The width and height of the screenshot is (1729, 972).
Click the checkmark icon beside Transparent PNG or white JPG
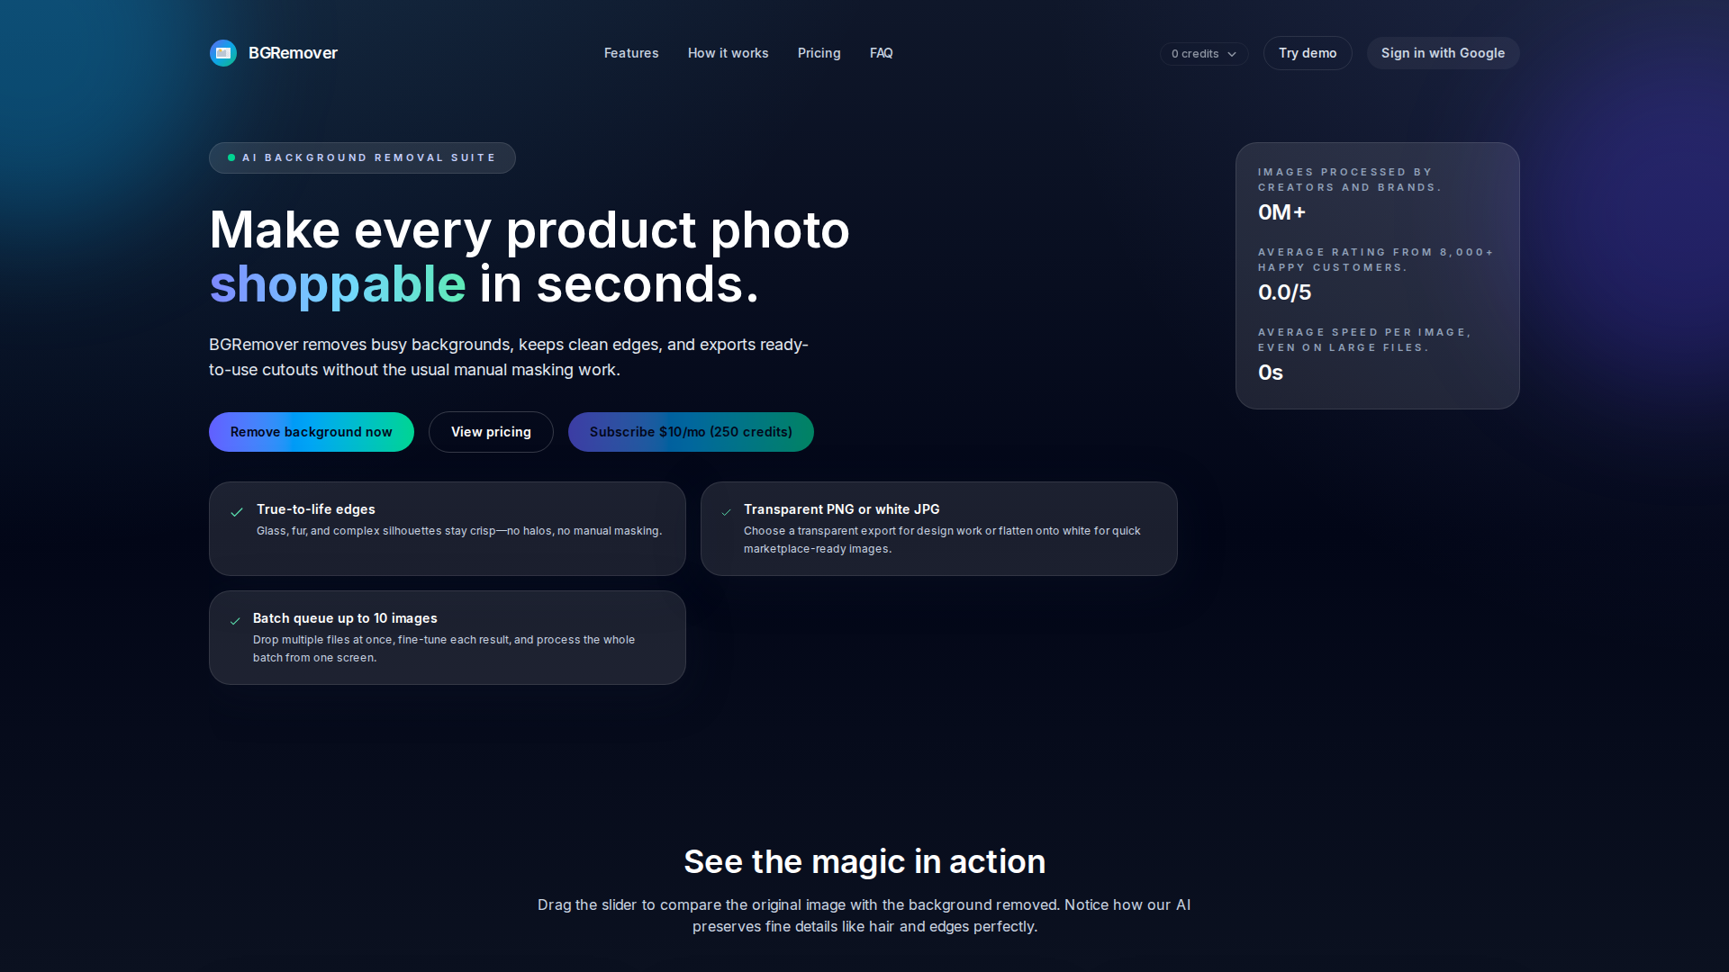tap(726, 512)
